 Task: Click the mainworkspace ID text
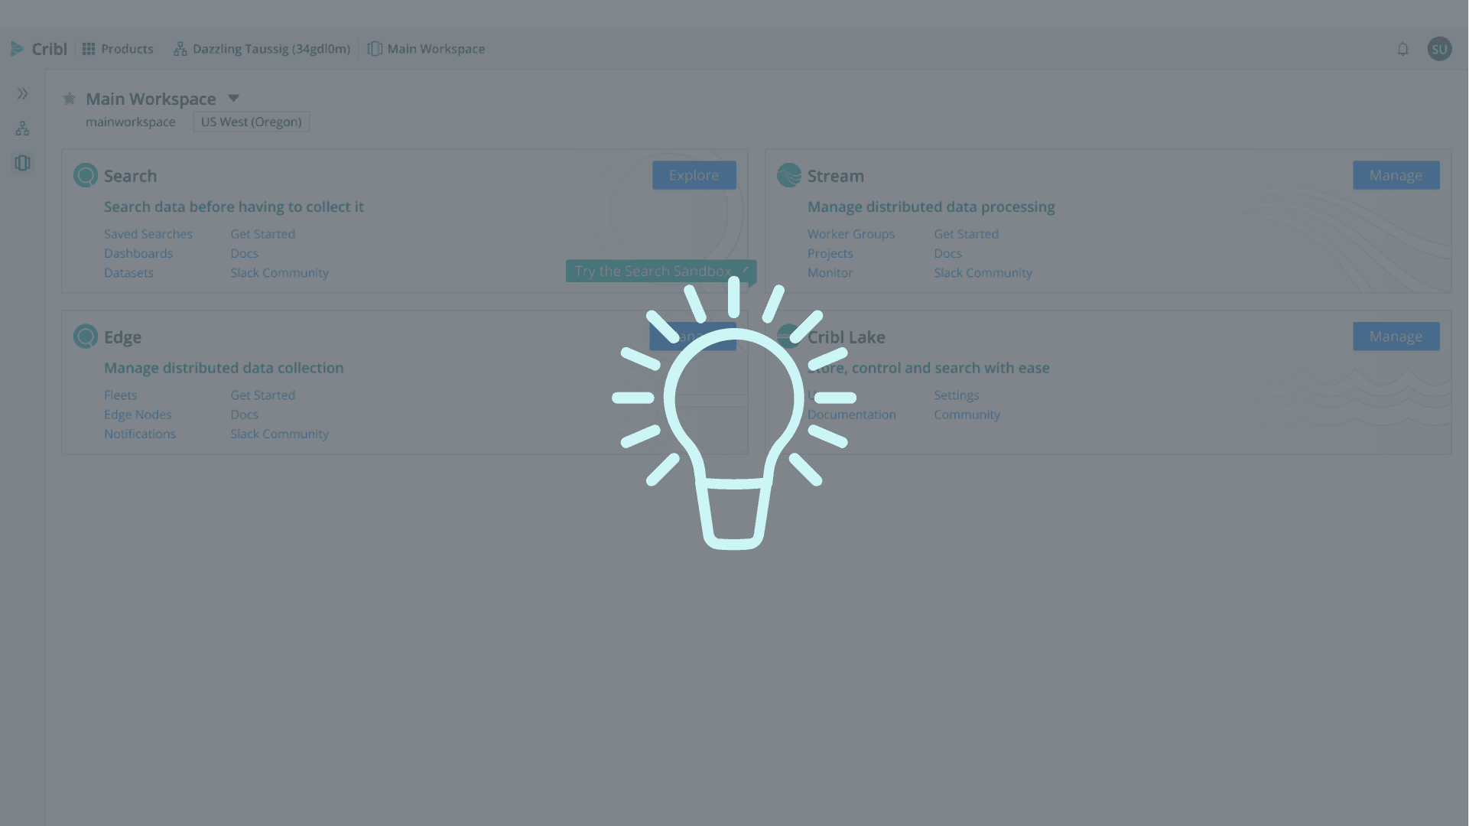(x=130, y=122)
